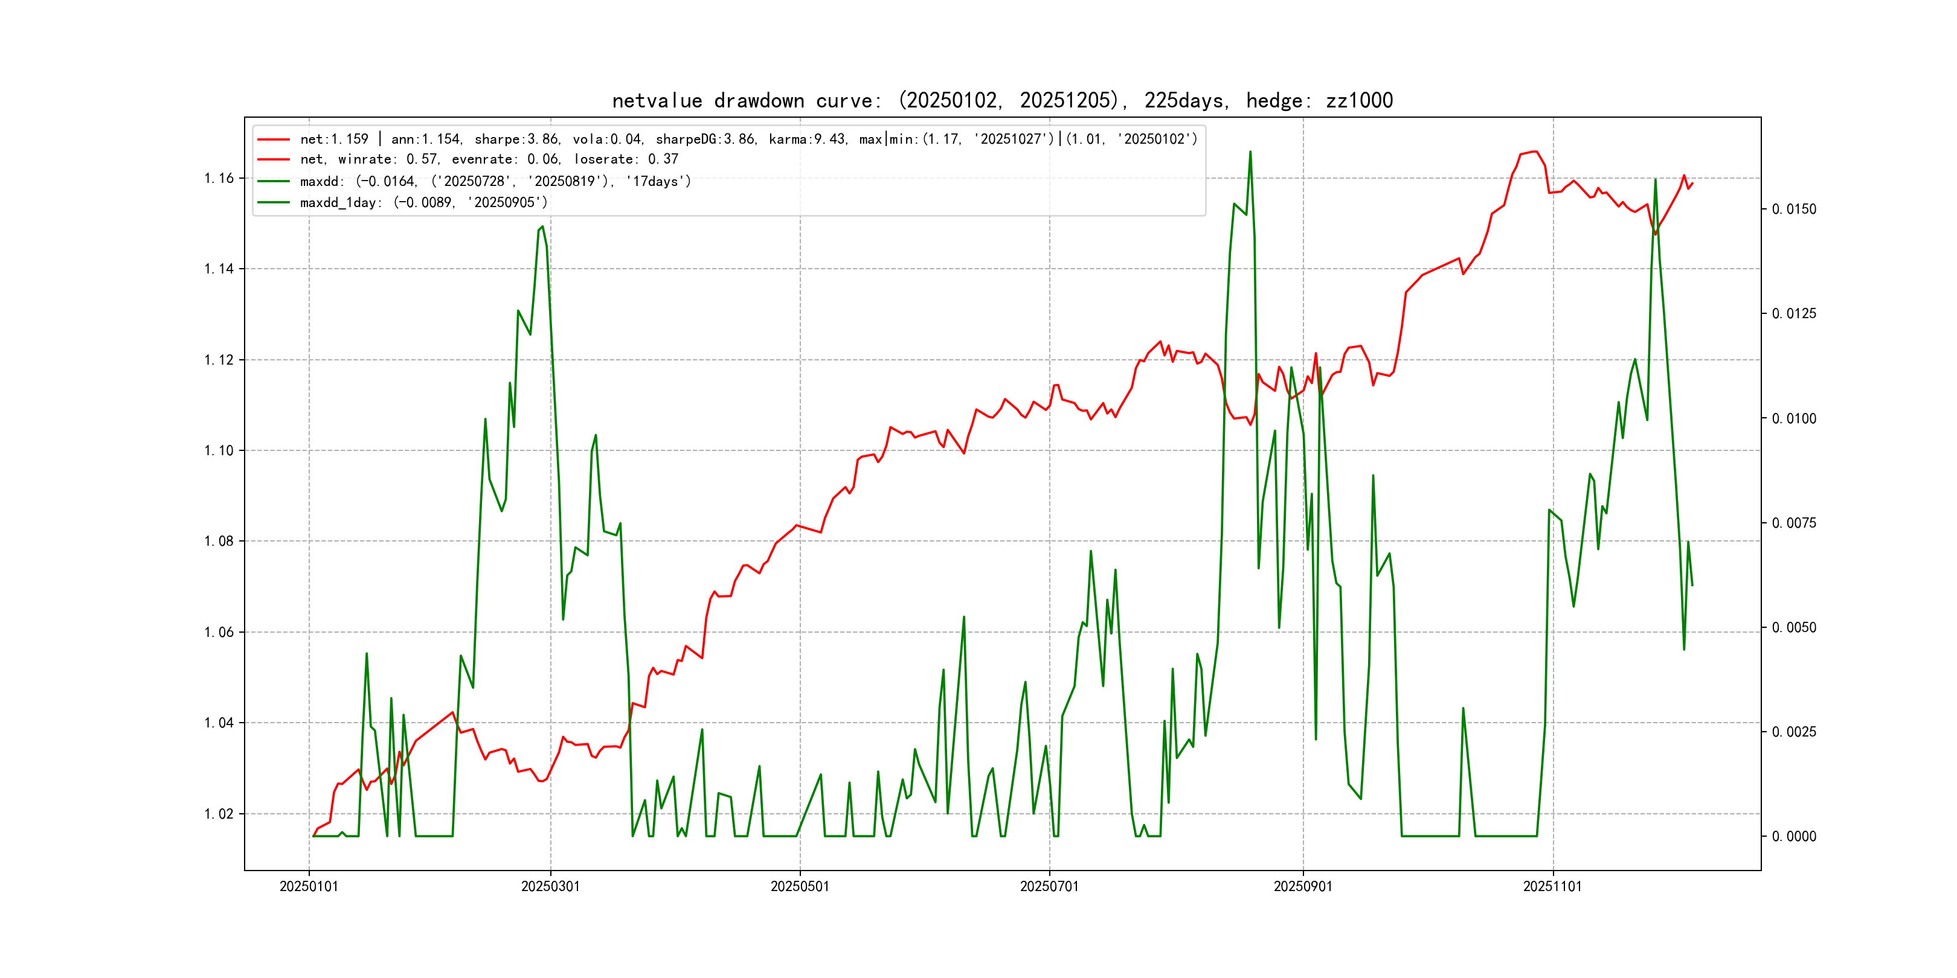This screenshot has width=1957, height=978.
Task: Click the 20251101 x-axis date label
Action: tap(1552, 886)
